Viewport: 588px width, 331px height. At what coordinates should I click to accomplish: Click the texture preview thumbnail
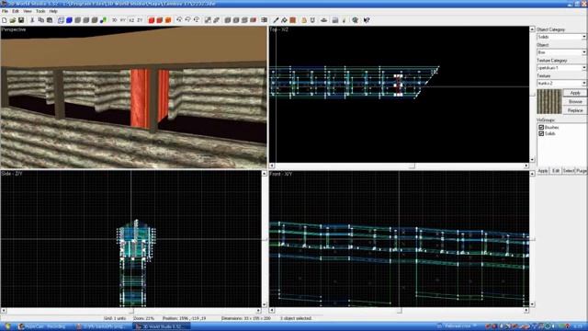coord(549,101)
